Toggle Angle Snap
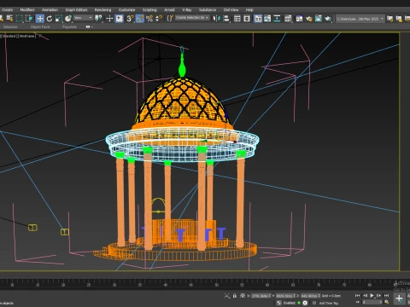Screen dimensions: 410x307 pos(140,19)
